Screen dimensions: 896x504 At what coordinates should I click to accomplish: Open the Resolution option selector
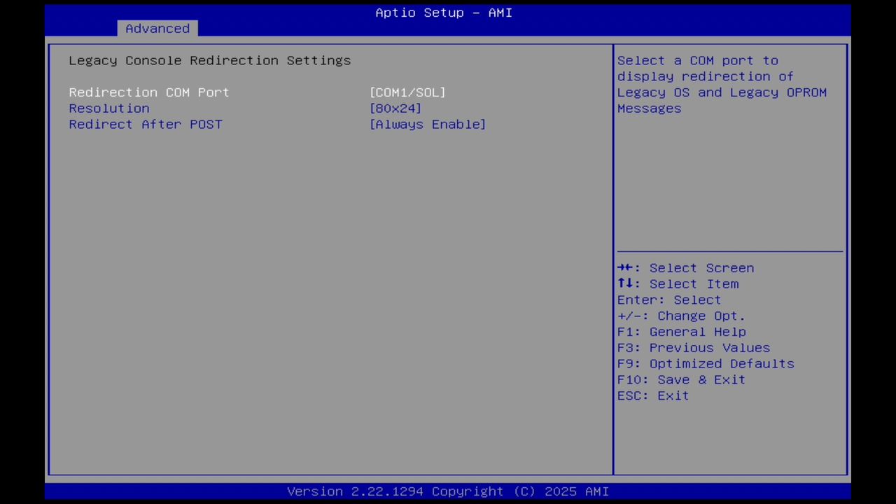coord(395,108)
